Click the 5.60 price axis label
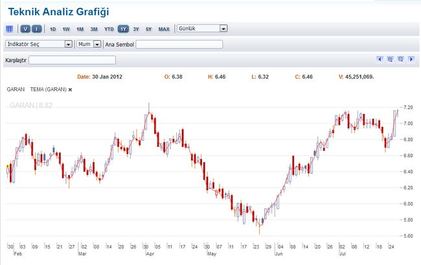Viewport: 421px width, 265px height. 408,236
